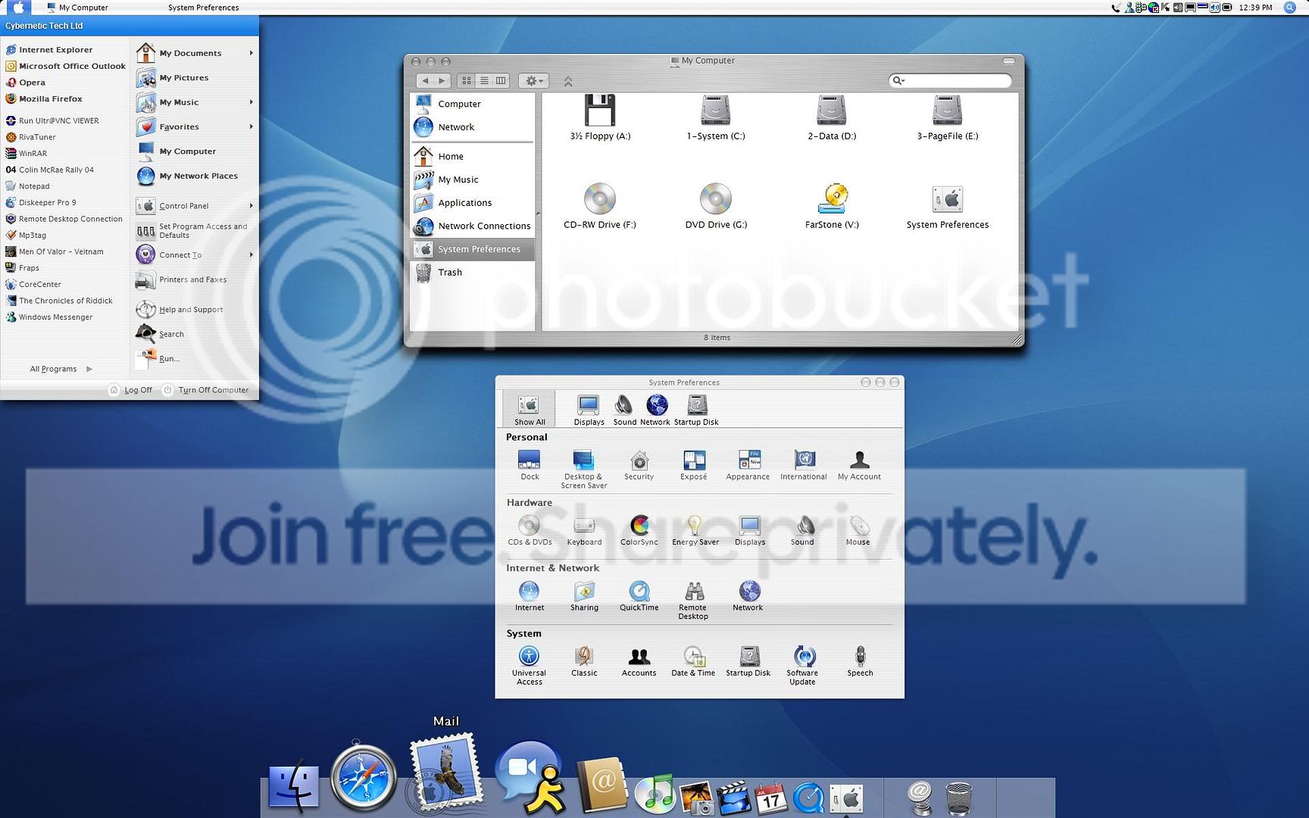This screenshot has height=818, width=1309.
Task: Switch My Computer to column view
Action: tap(501, 80)
